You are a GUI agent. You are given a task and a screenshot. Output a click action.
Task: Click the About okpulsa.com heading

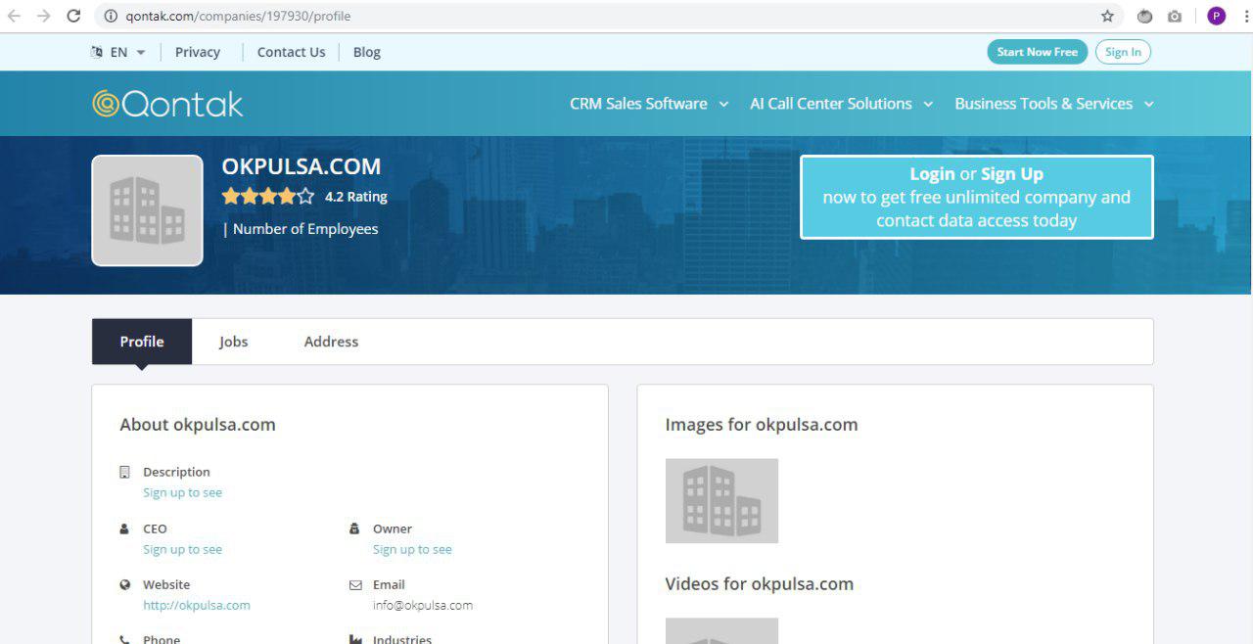[x=198, y=425]
